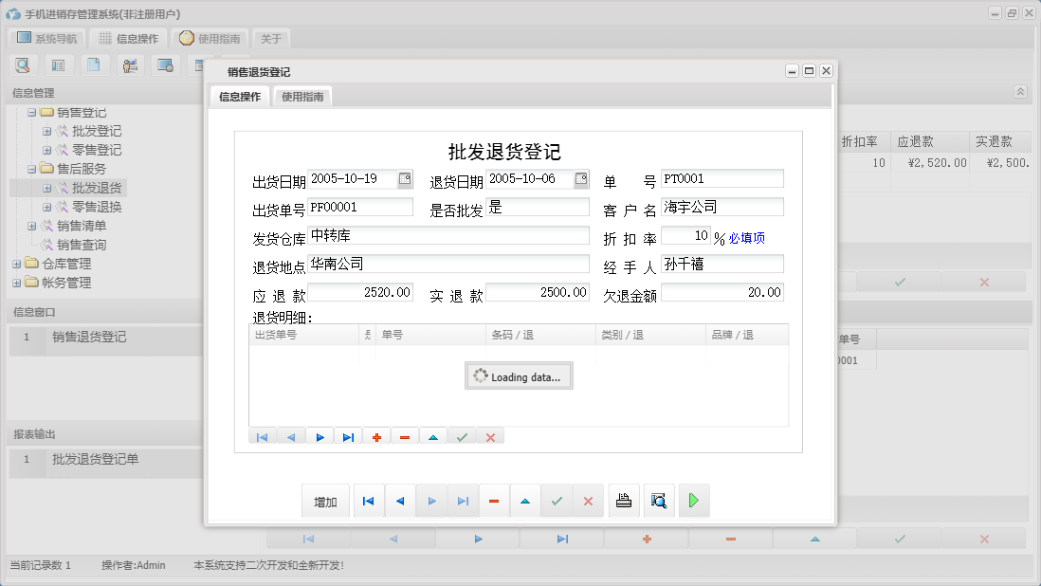Image resolution: width=1041 pixels, height=586 pixels.
Task: Open the personnel management toolbar icon
Action: coord(129,64)
